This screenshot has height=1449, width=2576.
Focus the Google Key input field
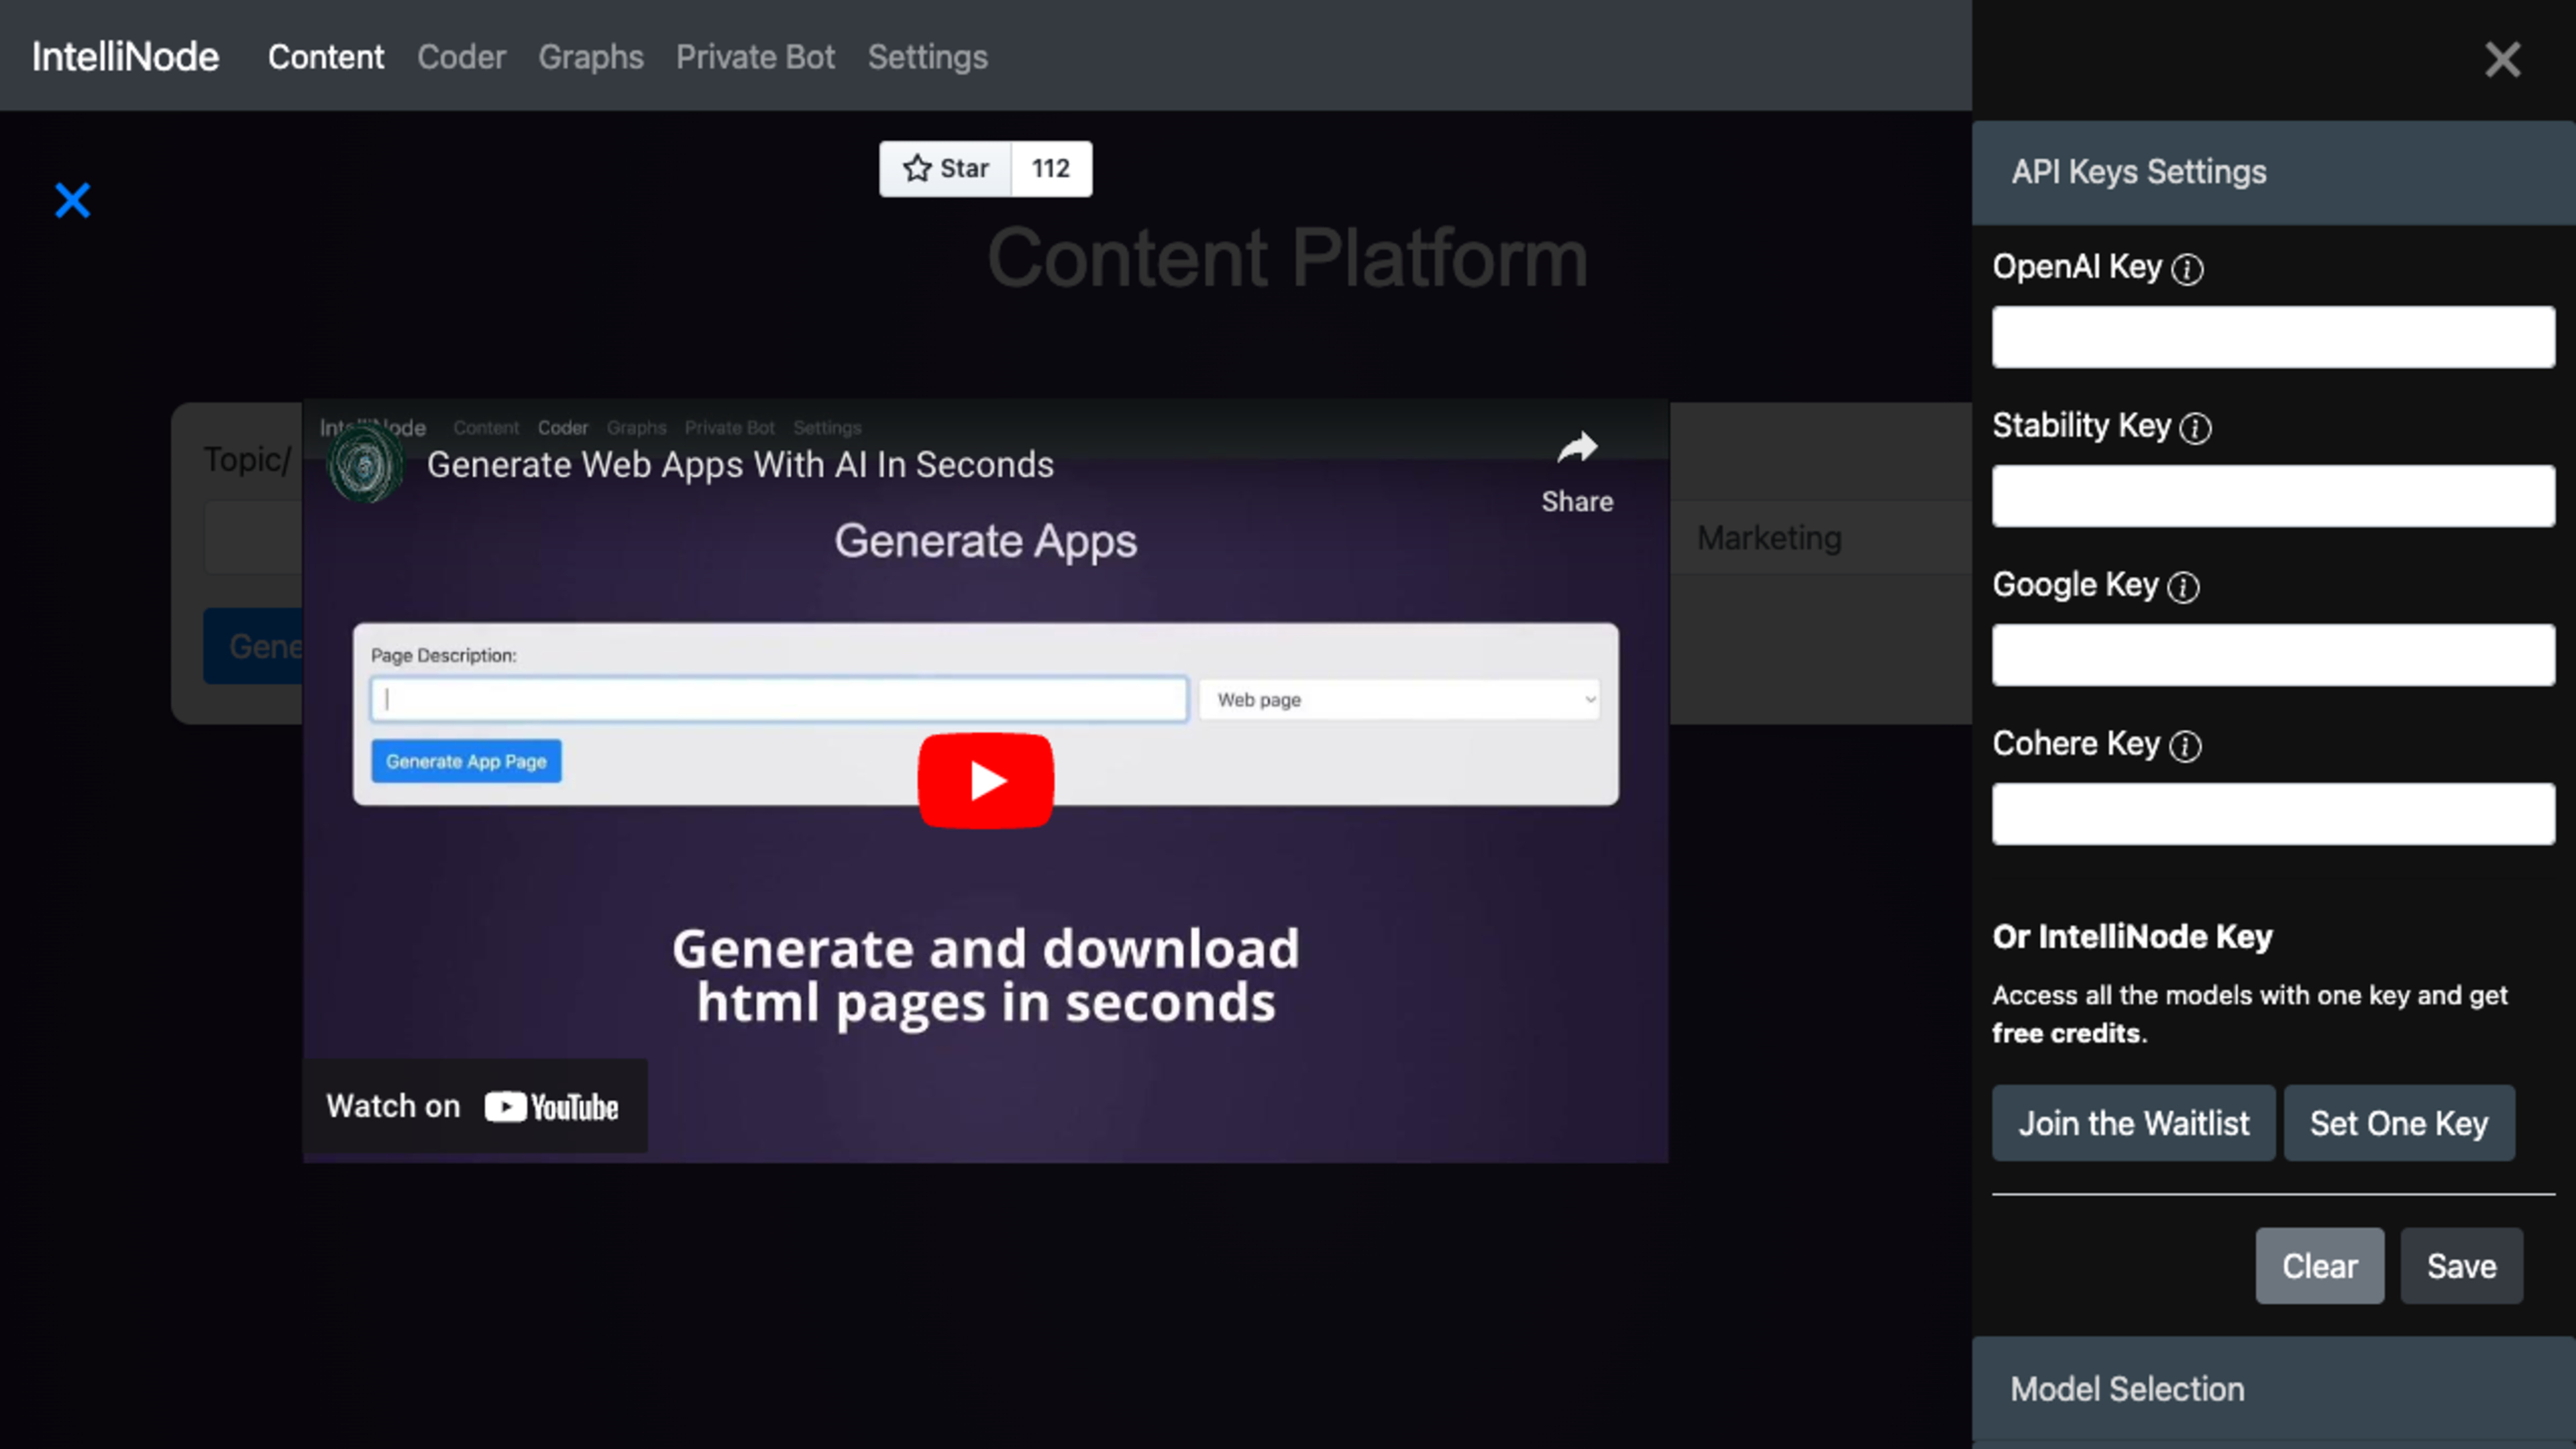2273,655
